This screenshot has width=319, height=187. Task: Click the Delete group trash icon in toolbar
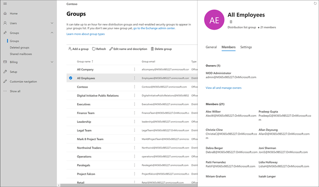coord(152,49)
